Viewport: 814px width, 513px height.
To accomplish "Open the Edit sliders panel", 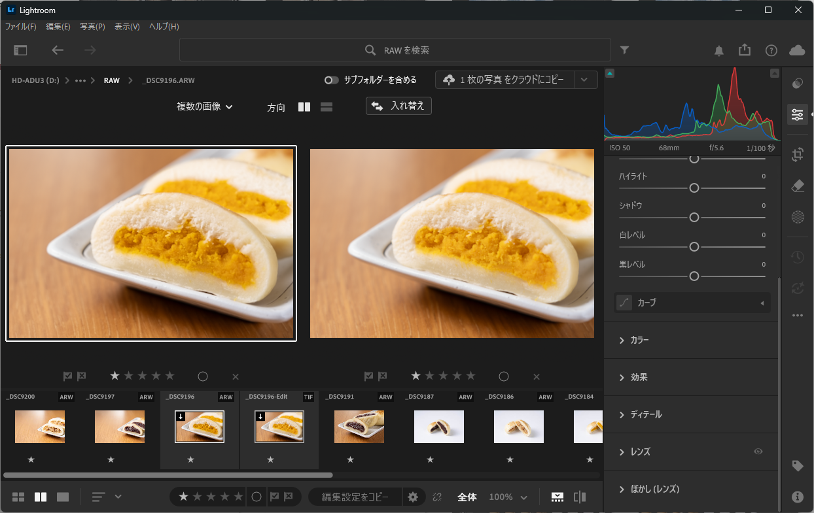I will (x=797, y=114).
